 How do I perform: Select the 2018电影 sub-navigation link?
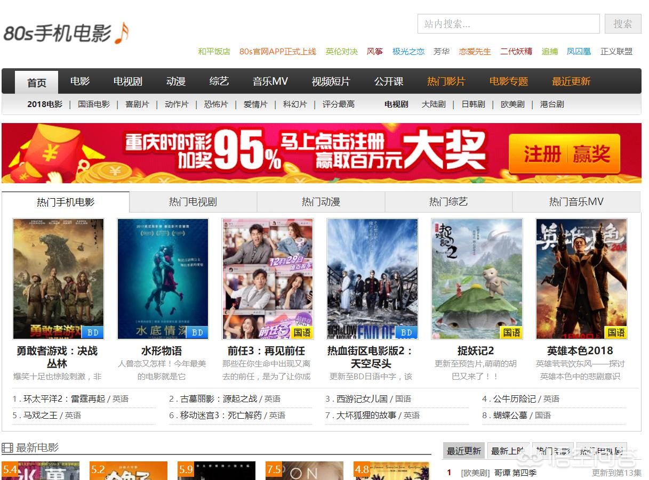coord(45,104)
